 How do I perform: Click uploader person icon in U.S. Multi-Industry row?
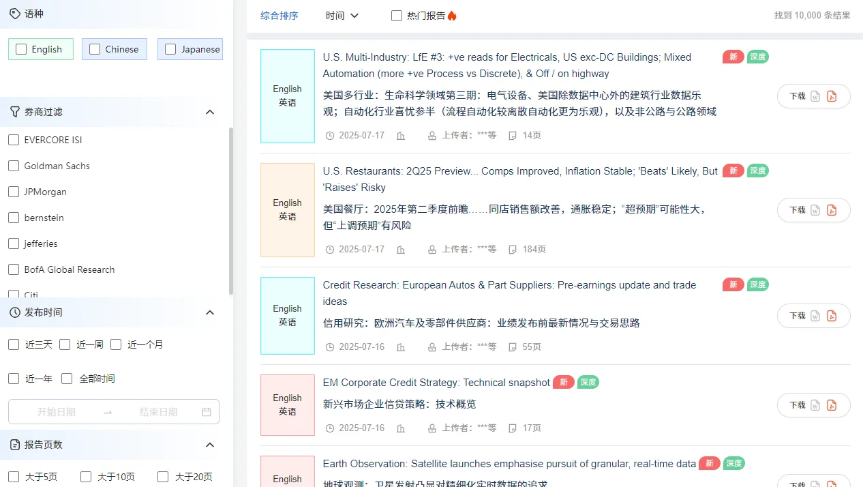point(432,136)
